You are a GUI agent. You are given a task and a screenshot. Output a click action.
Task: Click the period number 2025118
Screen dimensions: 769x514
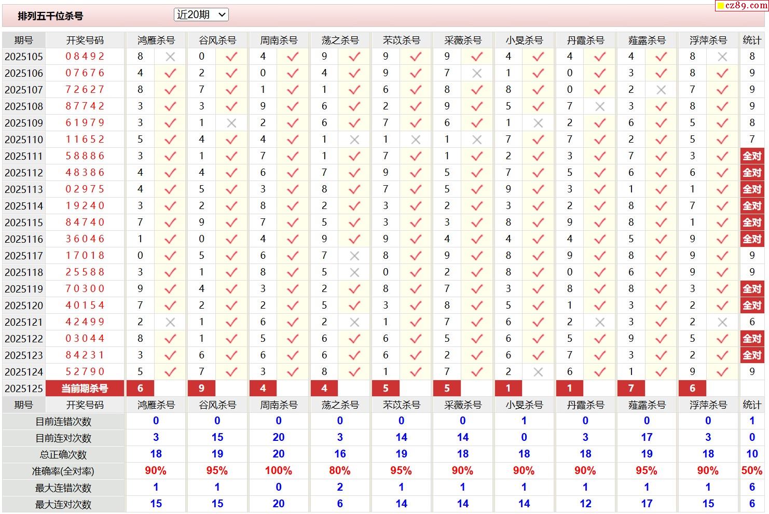(x=24, y=272)
